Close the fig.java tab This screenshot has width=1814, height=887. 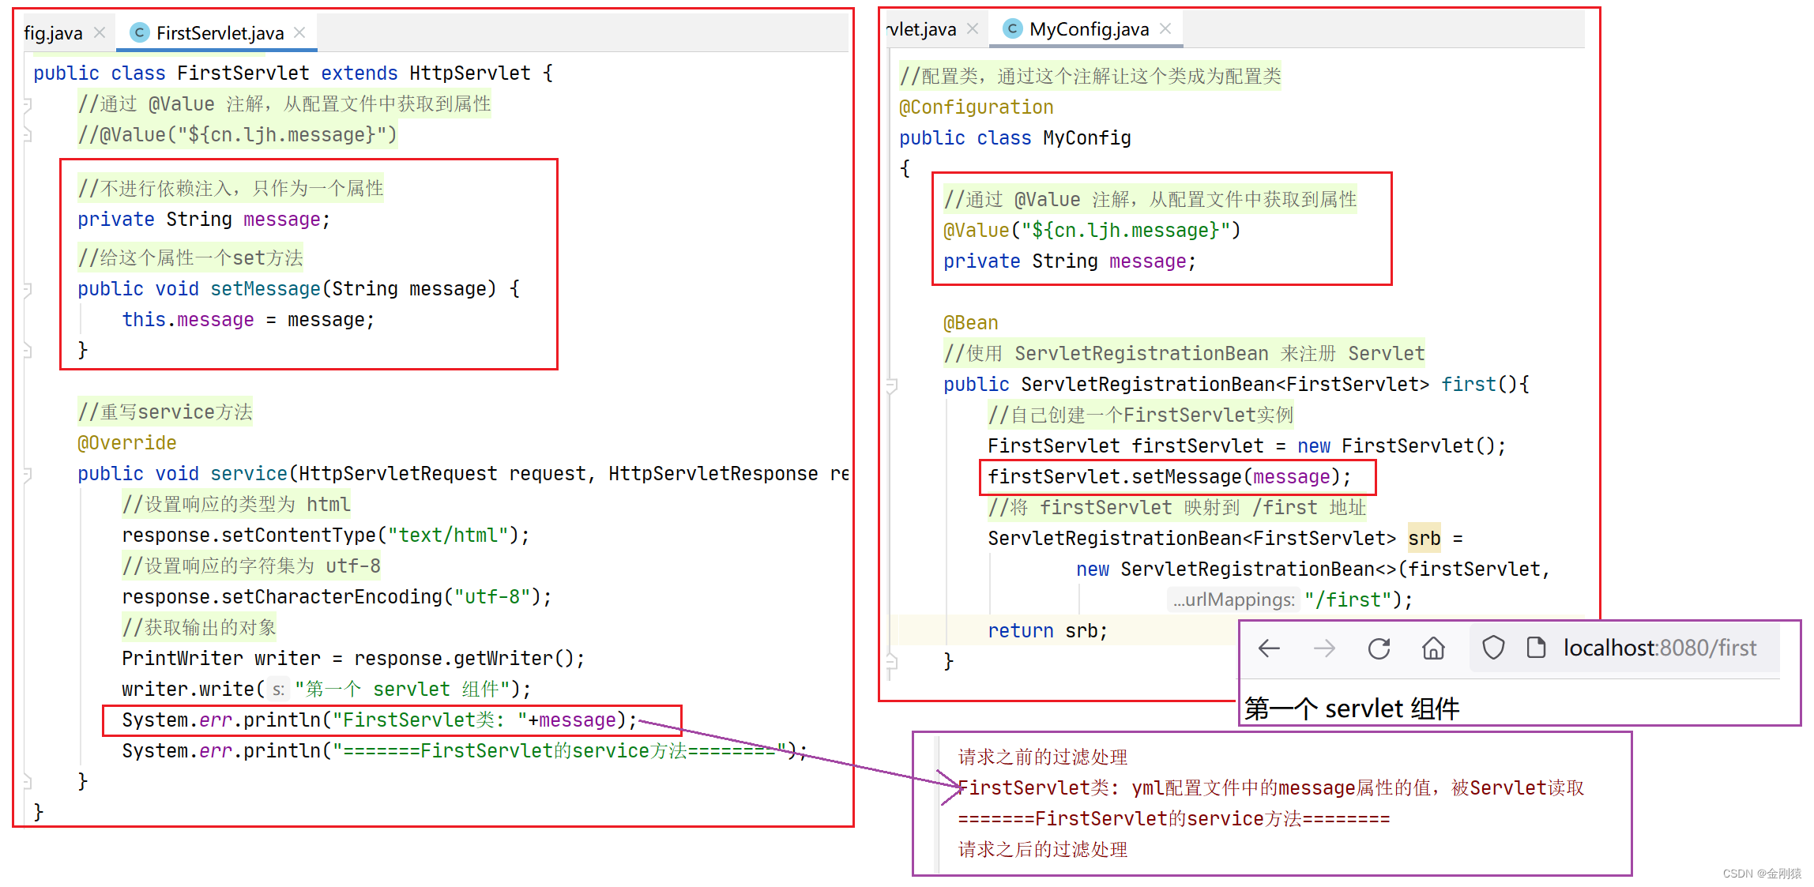point(100,32)
